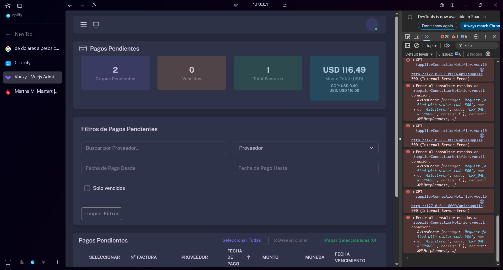
Task: Open first SupplierConnectionNotifier.vue:15 link
Action: pos(451,65)
